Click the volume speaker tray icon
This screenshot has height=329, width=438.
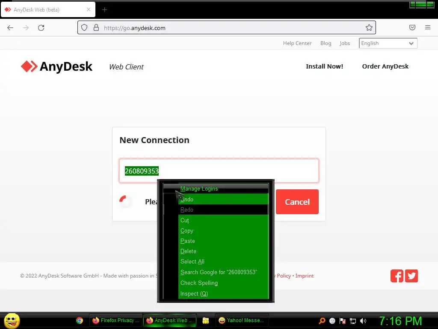(x=363, y=321)
